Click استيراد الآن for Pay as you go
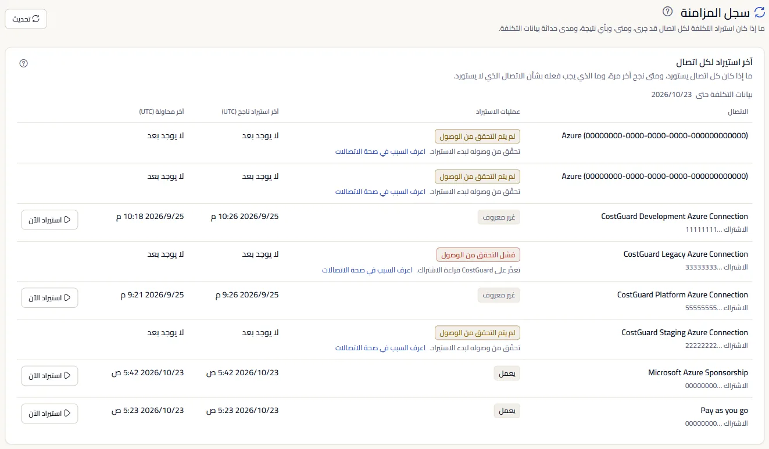This screenshot has width=769, height=449. point(49,414)
